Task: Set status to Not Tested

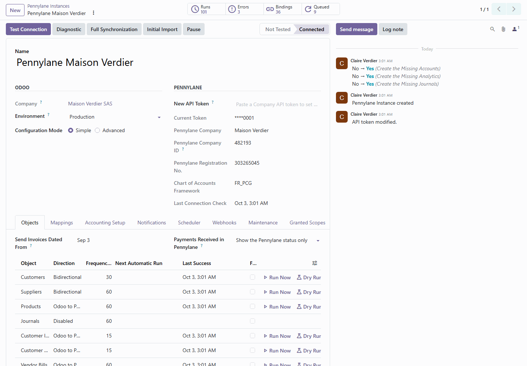Action: coord(278,29)
